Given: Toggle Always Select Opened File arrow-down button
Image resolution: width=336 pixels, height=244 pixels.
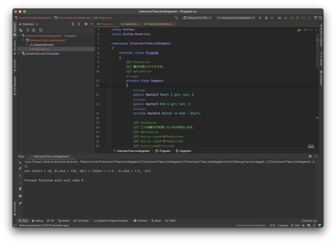Looking at the screenshot, I should coord(34,30).
